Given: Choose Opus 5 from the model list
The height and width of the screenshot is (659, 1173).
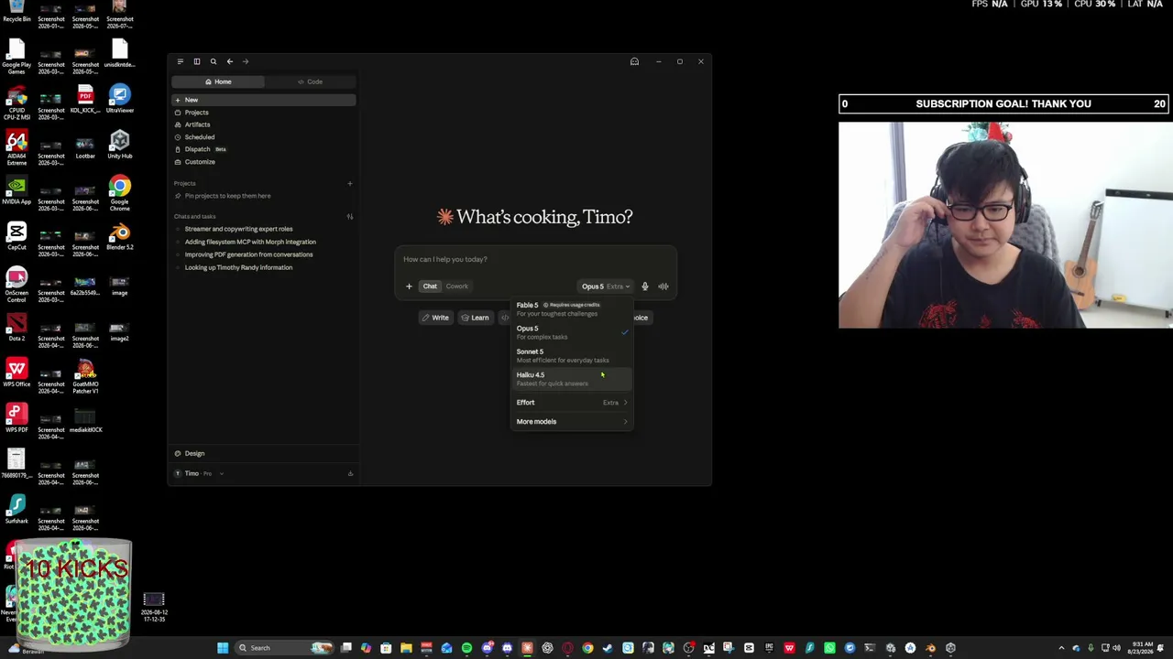Looking at the screenshot, I should coord(572,332).
